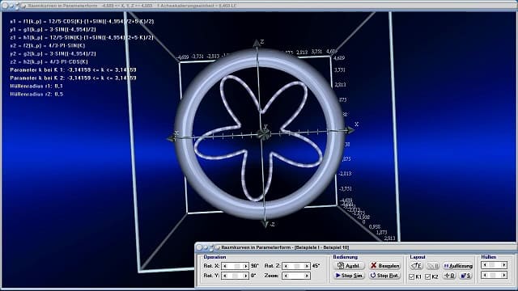The image size is (518, 291).
Task: Increase Rot. Y with right arrow
Action: 245,276
